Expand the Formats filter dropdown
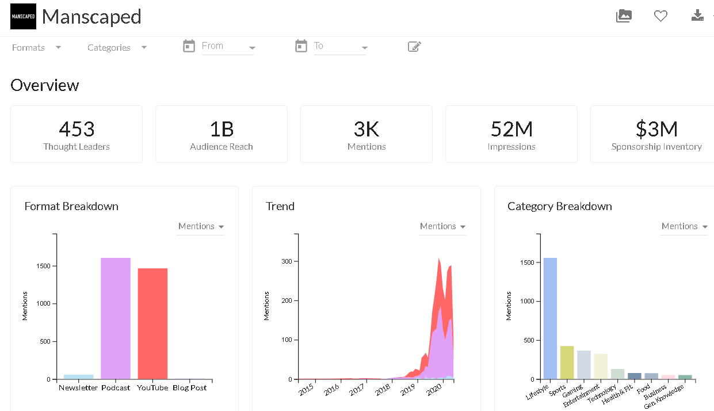This screenshot has width=714, height=411. pos(37,48)
